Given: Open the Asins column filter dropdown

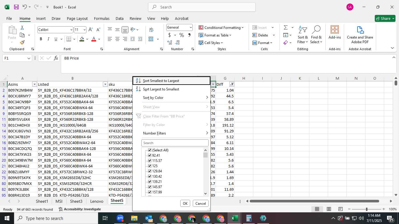Looking at the screenshot, I should (x=34, y=84).
